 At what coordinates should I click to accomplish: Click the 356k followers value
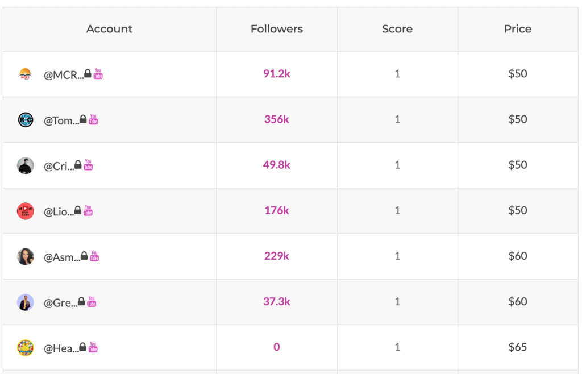click(277, 119)
